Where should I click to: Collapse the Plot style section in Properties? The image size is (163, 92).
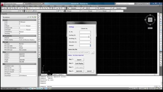pos(35,42)
